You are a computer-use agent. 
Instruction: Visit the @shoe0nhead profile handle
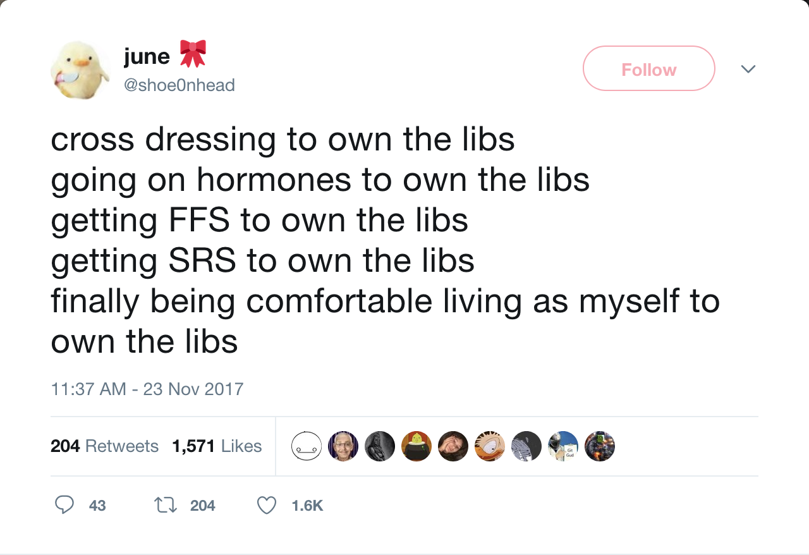coord(179,85)
